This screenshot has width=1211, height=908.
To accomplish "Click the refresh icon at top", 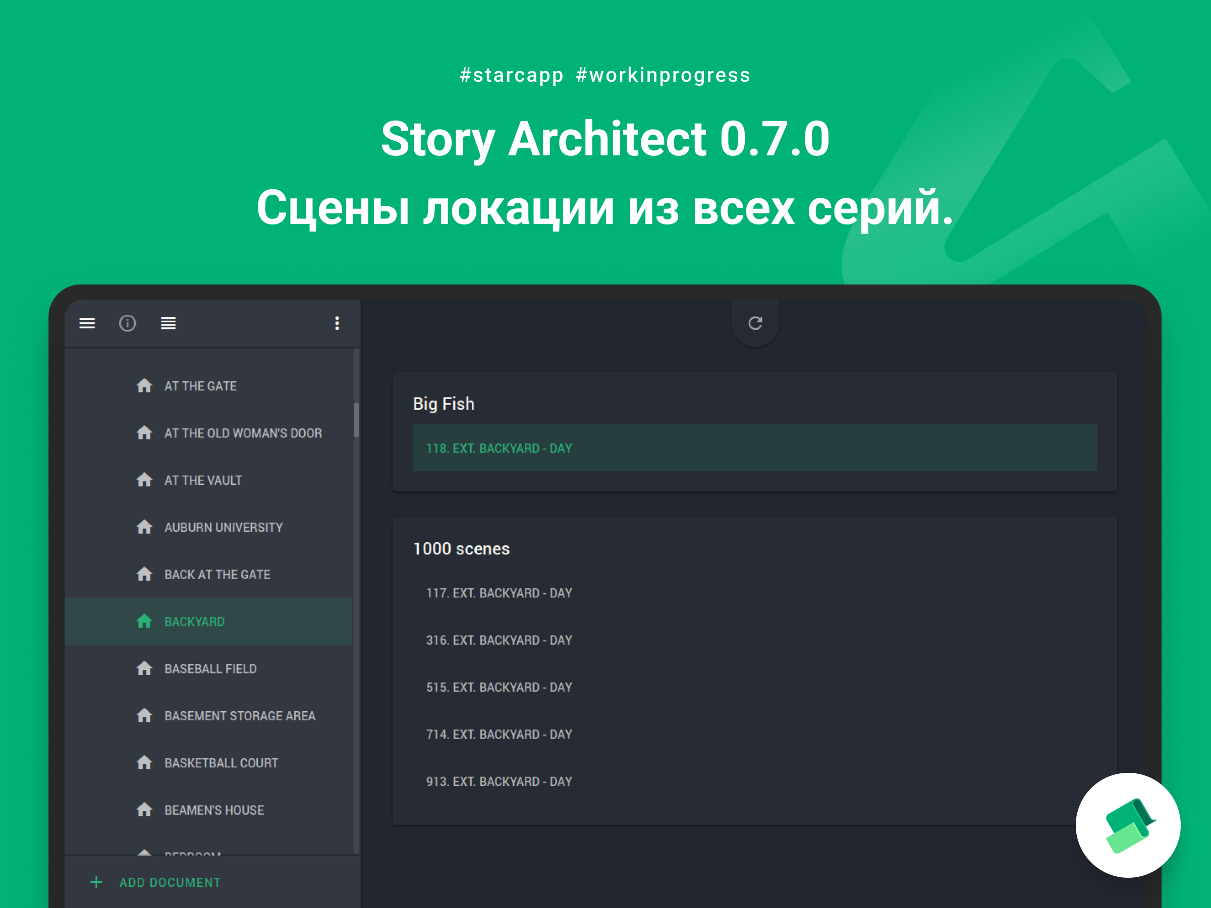I will pos(755,323).
